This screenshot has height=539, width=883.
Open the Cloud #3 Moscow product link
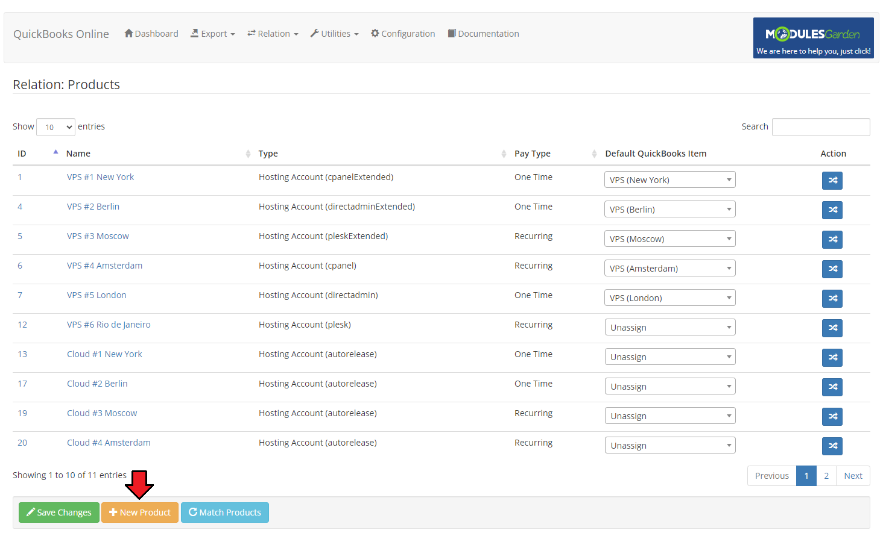(102, 413)
